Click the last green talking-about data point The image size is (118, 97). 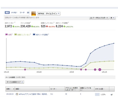114,61
